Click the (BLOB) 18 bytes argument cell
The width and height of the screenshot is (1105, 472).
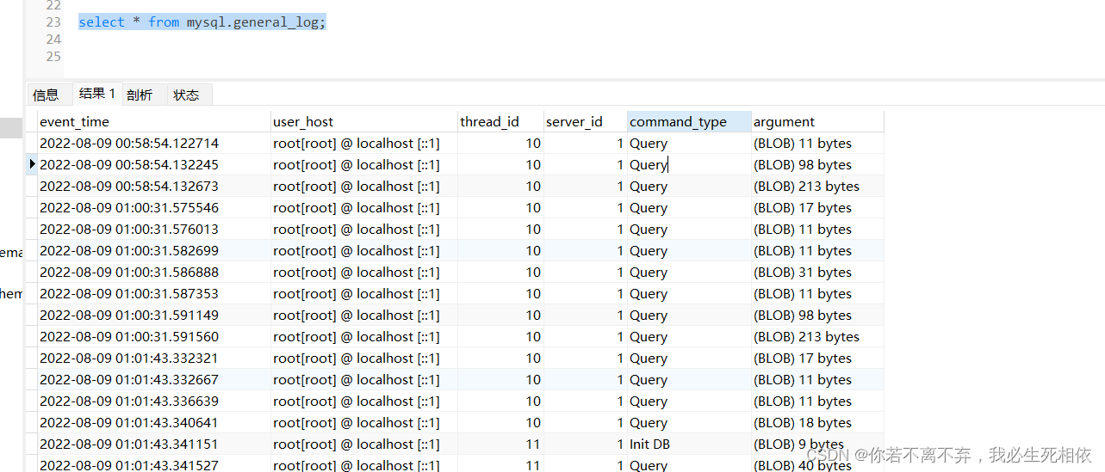817,422
